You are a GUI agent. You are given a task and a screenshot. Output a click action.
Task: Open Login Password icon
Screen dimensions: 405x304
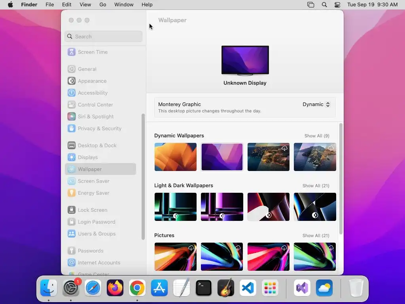click(x=72, y=222)
